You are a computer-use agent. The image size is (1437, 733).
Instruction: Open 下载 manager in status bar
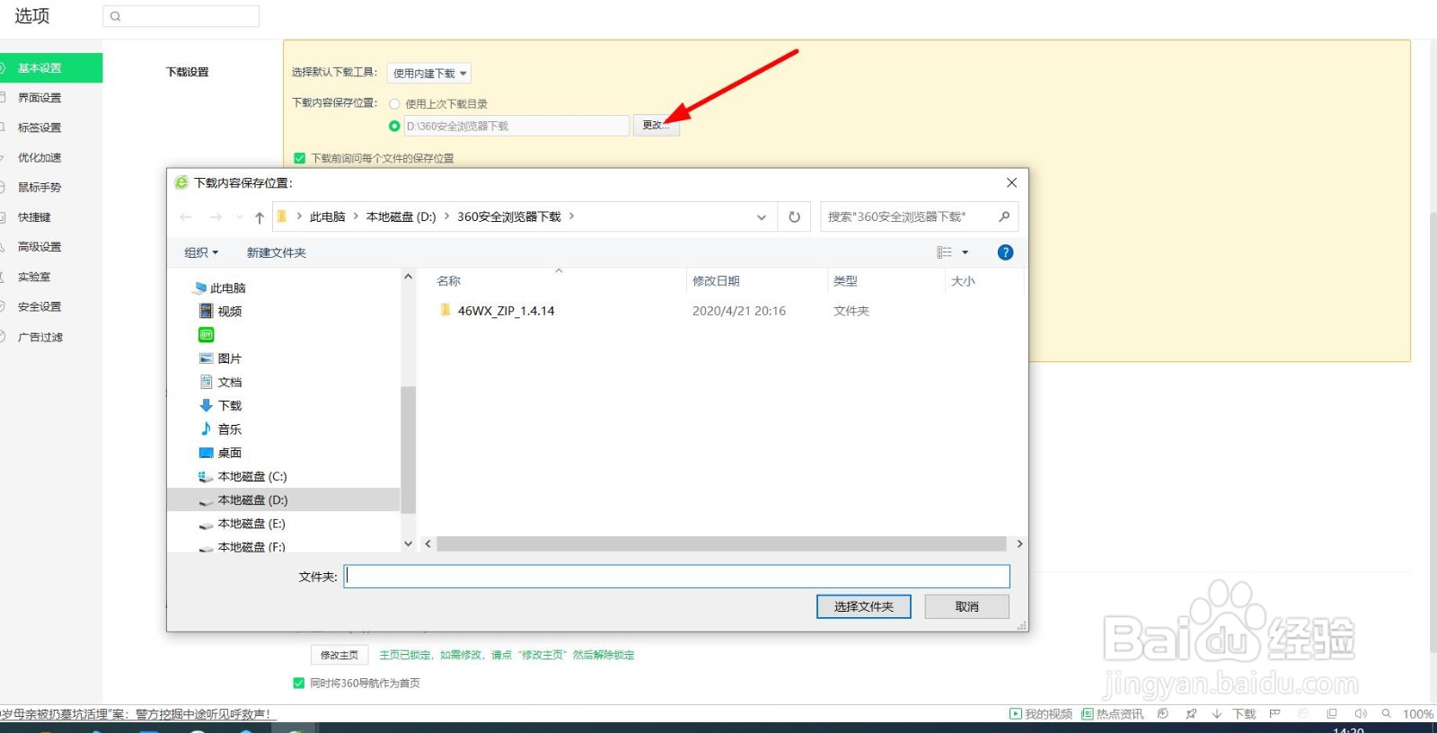(1235, 714)
